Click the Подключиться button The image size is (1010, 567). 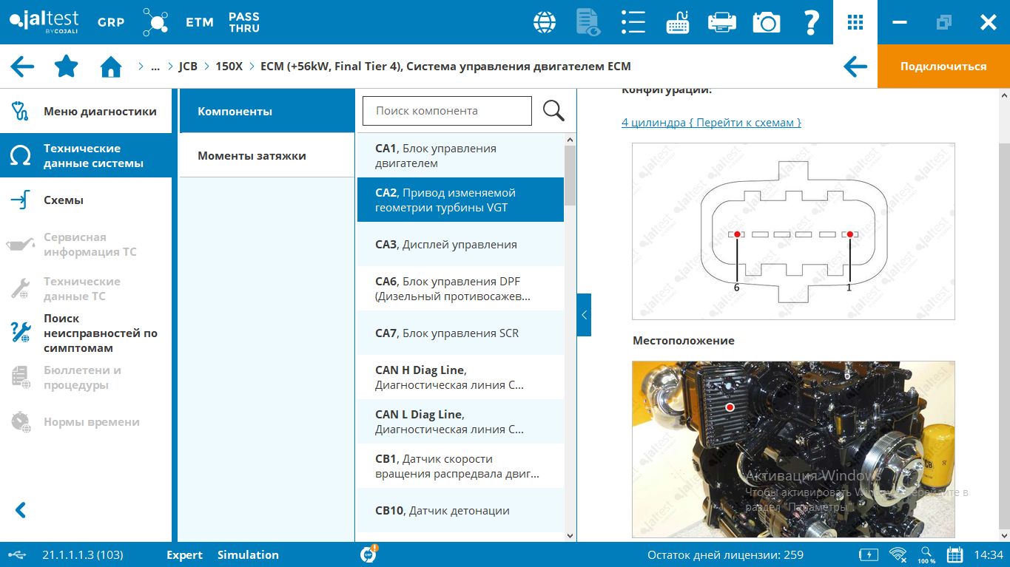(943, 67)
